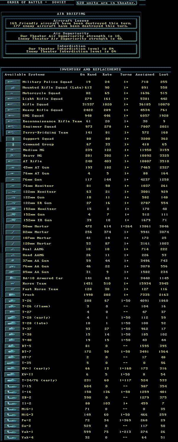
Task: Click the KV-II label
Action: pos(28,375)
